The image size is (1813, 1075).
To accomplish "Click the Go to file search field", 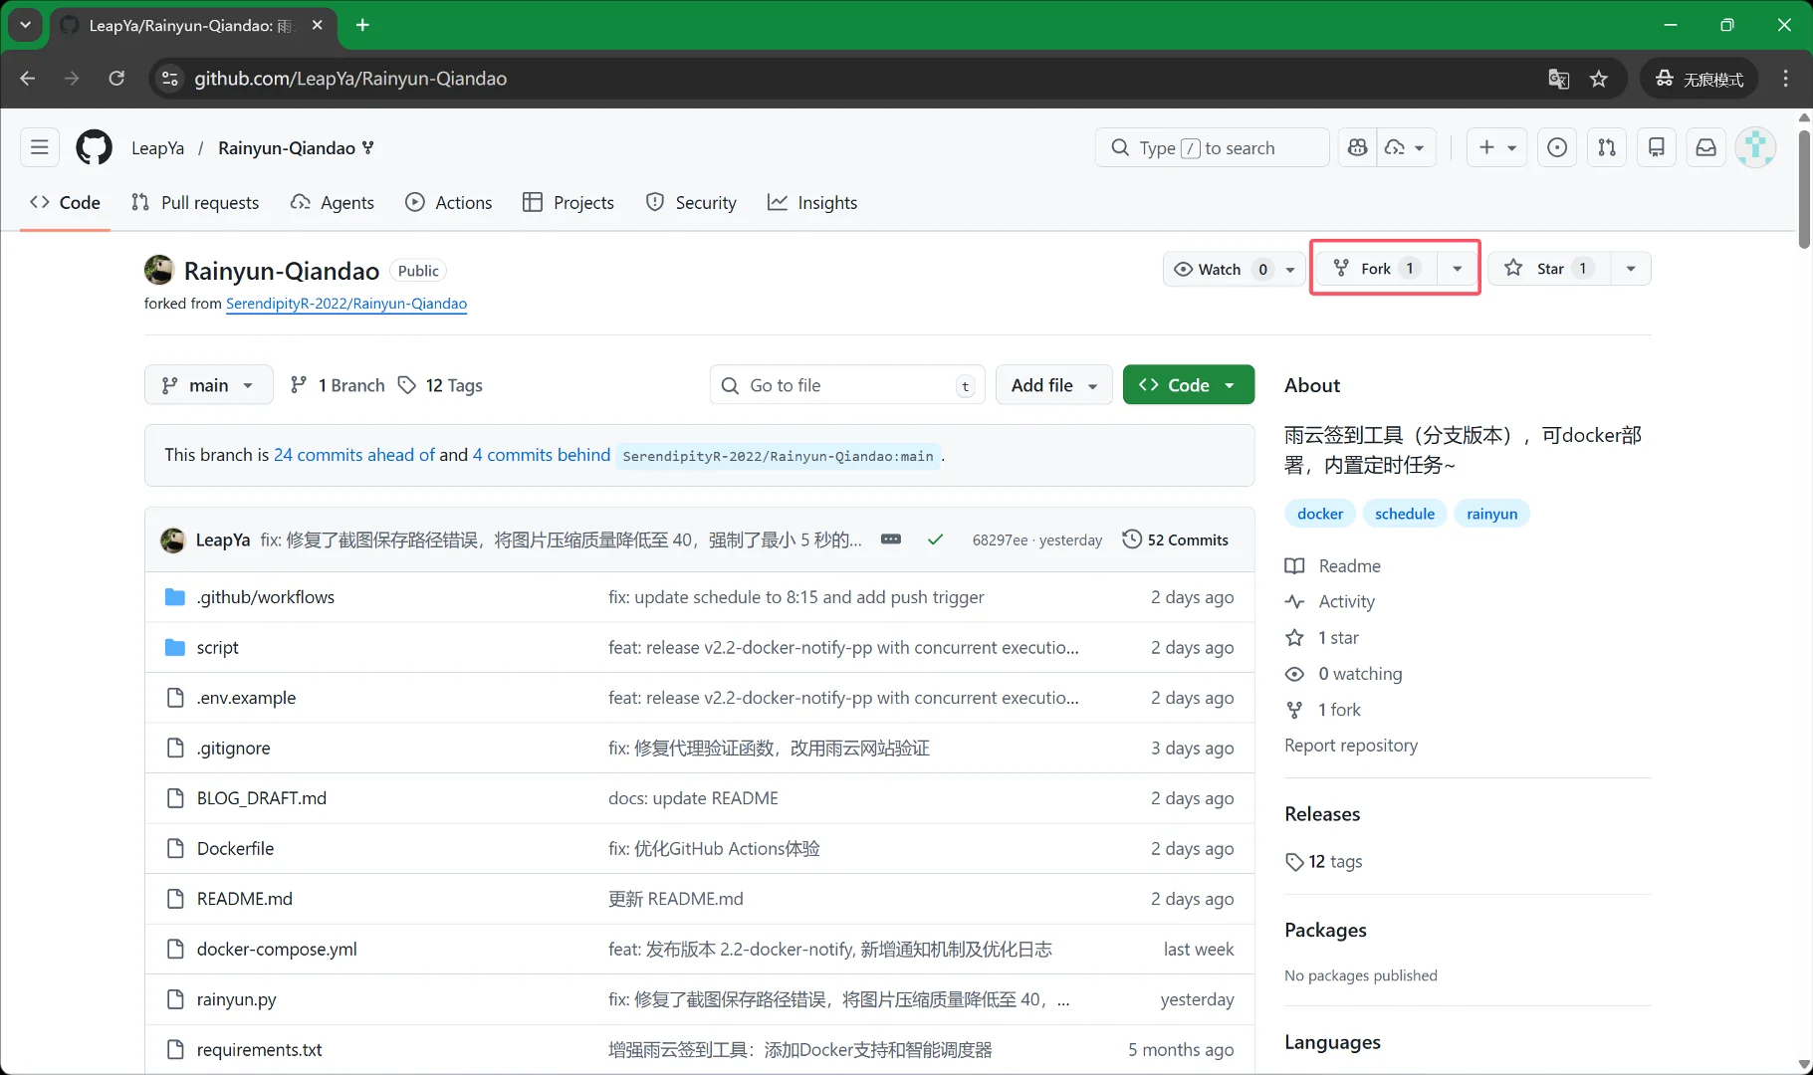I will pos(846,385).
